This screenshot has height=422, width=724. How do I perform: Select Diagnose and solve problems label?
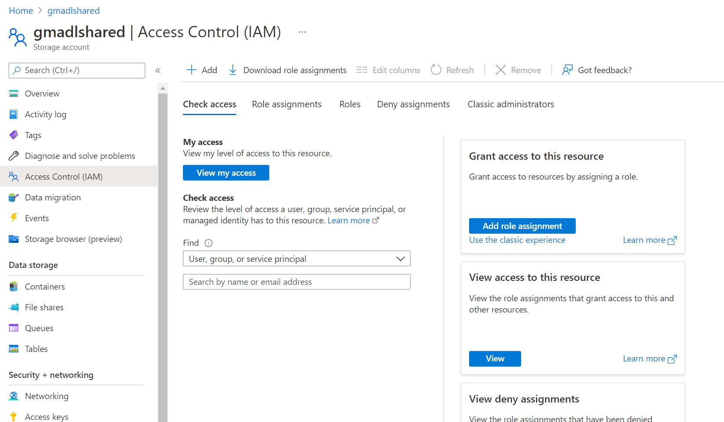point(80,156)
